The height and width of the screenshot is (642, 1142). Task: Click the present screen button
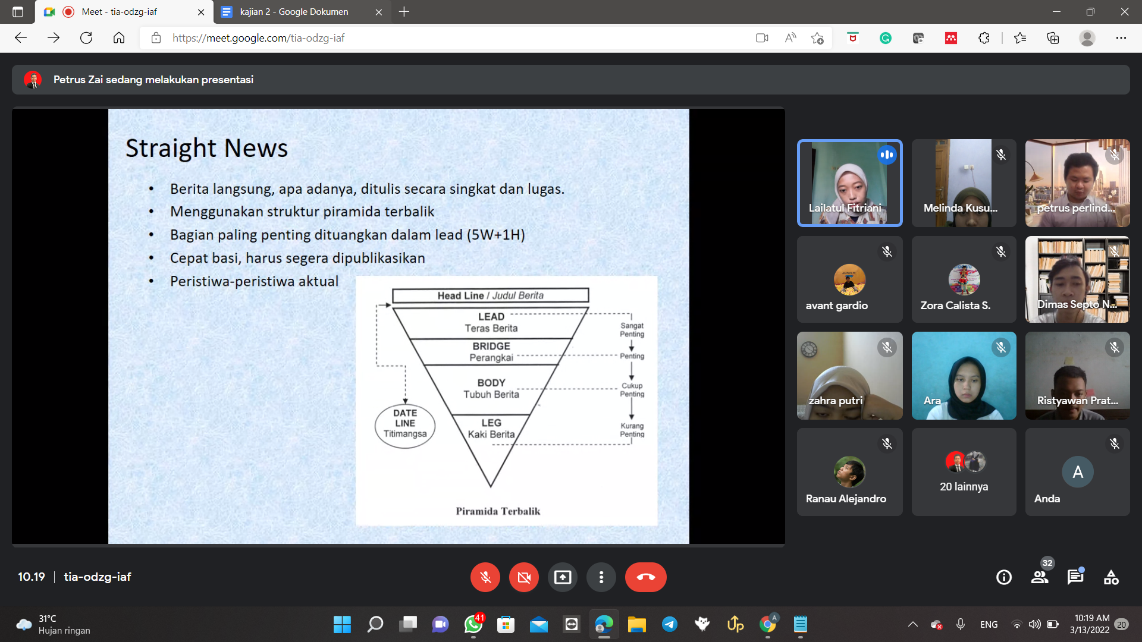(562, 577)
